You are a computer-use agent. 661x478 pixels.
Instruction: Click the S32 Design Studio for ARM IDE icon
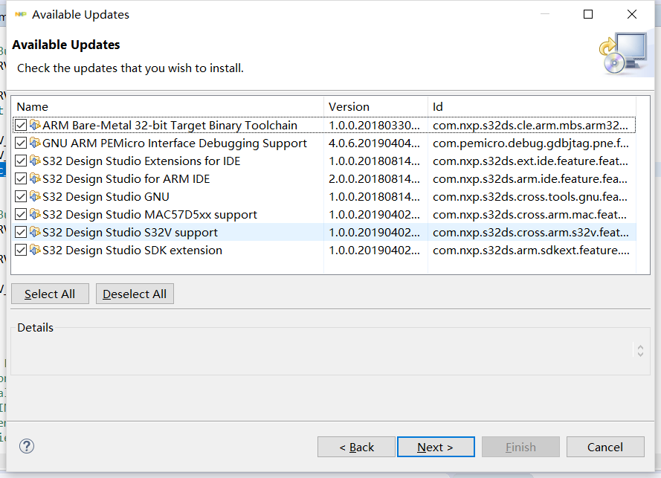tap(35, 179)
